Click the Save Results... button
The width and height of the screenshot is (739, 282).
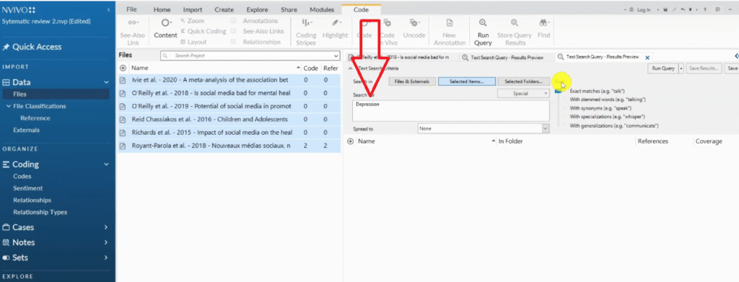704,69
